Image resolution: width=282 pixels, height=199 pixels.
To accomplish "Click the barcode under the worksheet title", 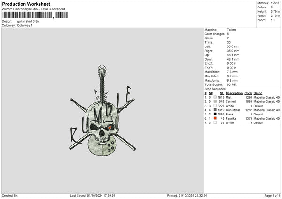I will pyautogui.click(x=27, y=15).
